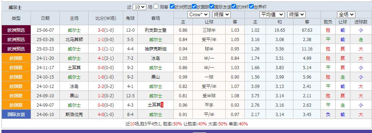
Task: Uncheck the 欧洲预选 filter checkbox
Action: pos(172,6)
